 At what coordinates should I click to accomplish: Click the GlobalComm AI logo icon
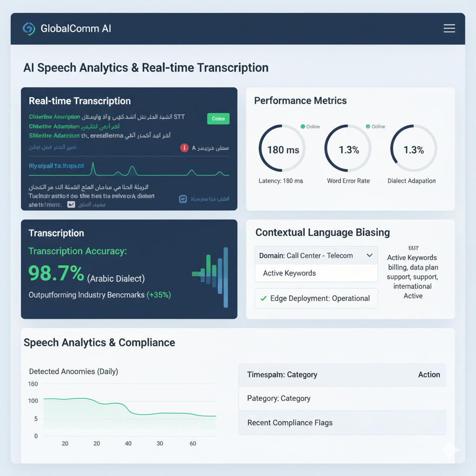coord(28,29)
